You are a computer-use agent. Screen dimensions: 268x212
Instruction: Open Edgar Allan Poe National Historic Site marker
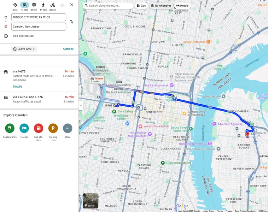pyautogui.click(x=171, y=77)
